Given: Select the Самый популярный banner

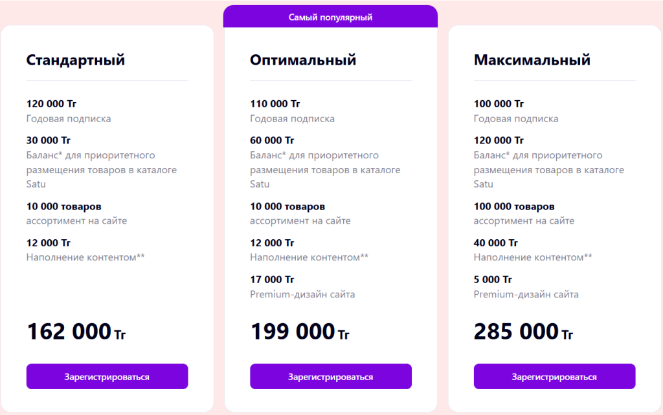Looking at the screenshot, I should (330, 17).
